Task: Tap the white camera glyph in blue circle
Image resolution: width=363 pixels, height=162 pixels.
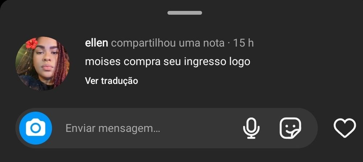Action: 36,127
